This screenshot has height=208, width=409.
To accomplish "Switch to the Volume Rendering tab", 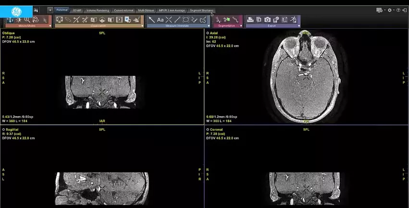I will tap(98, 11).
